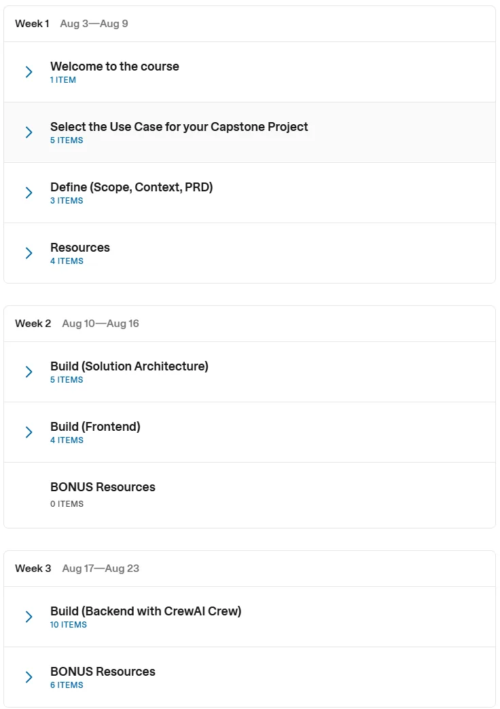Open the Build (Solution Architecture) section title
Screen dimensions: 500x709
[129, 366]
